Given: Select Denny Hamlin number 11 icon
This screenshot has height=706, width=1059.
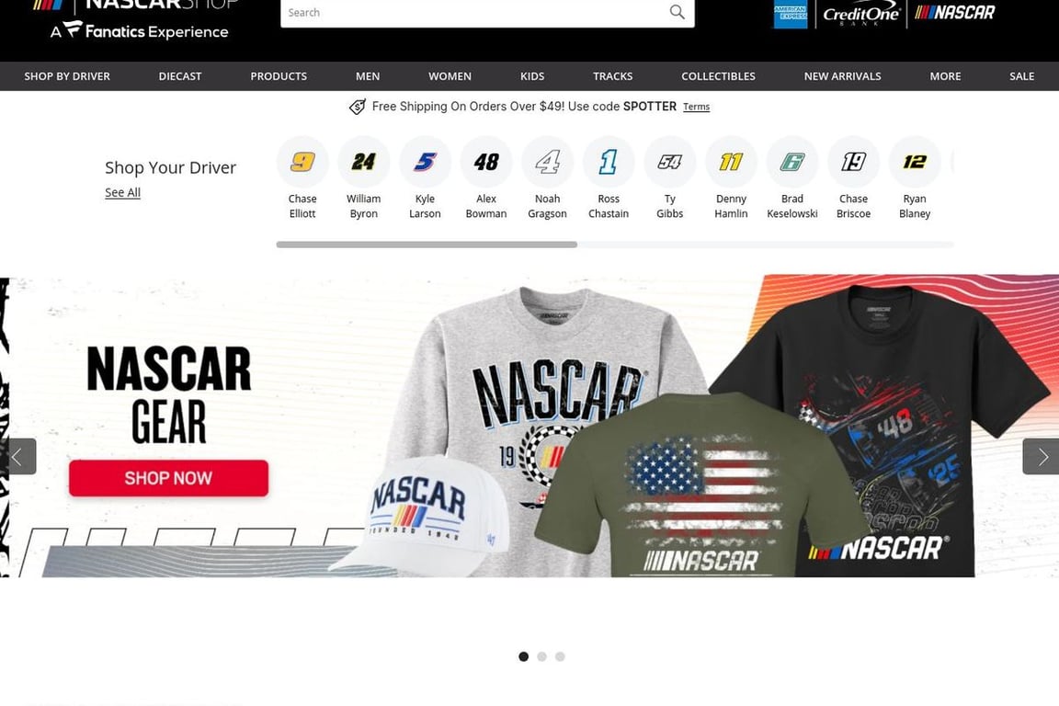Looking at the screenshot, I should (x=731, y=162).
